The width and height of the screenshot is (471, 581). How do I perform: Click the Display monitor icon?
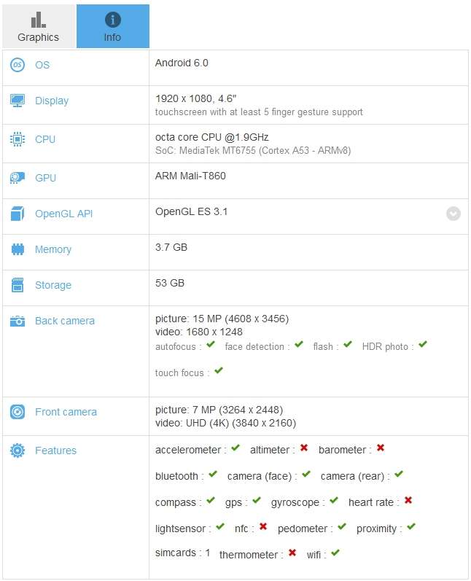pyautogui.click(x=17, y=101)
